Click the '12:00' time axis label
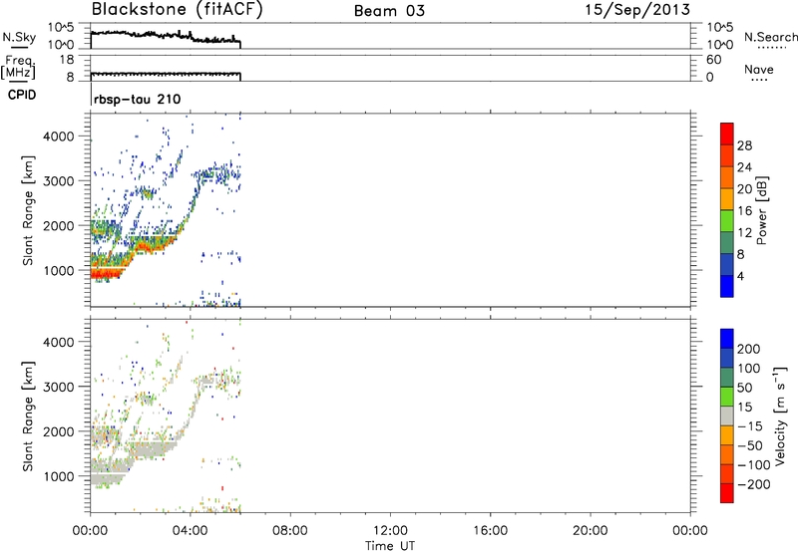This screenshot has height=552, width=798. tap(390, 531)
